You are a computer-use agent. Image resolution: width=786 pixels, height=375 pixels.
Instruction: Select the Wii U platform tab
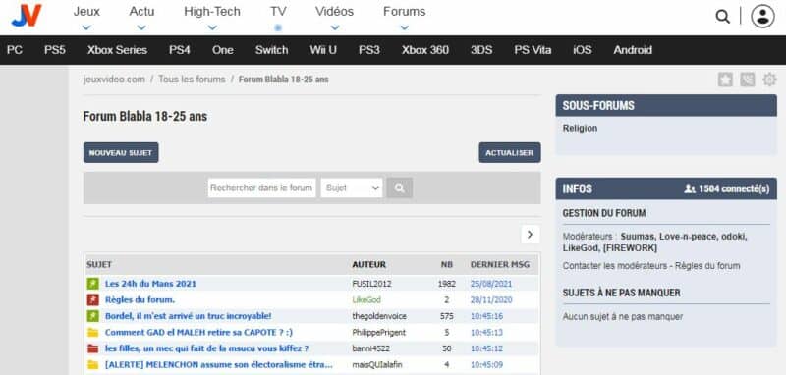tap(323, 50)
